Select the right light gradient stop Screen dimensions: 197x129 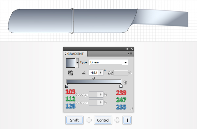121,86
